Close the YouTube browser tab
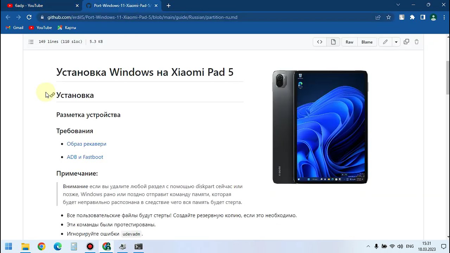This screenshot has height=253, width=450. tap(77, 6)
